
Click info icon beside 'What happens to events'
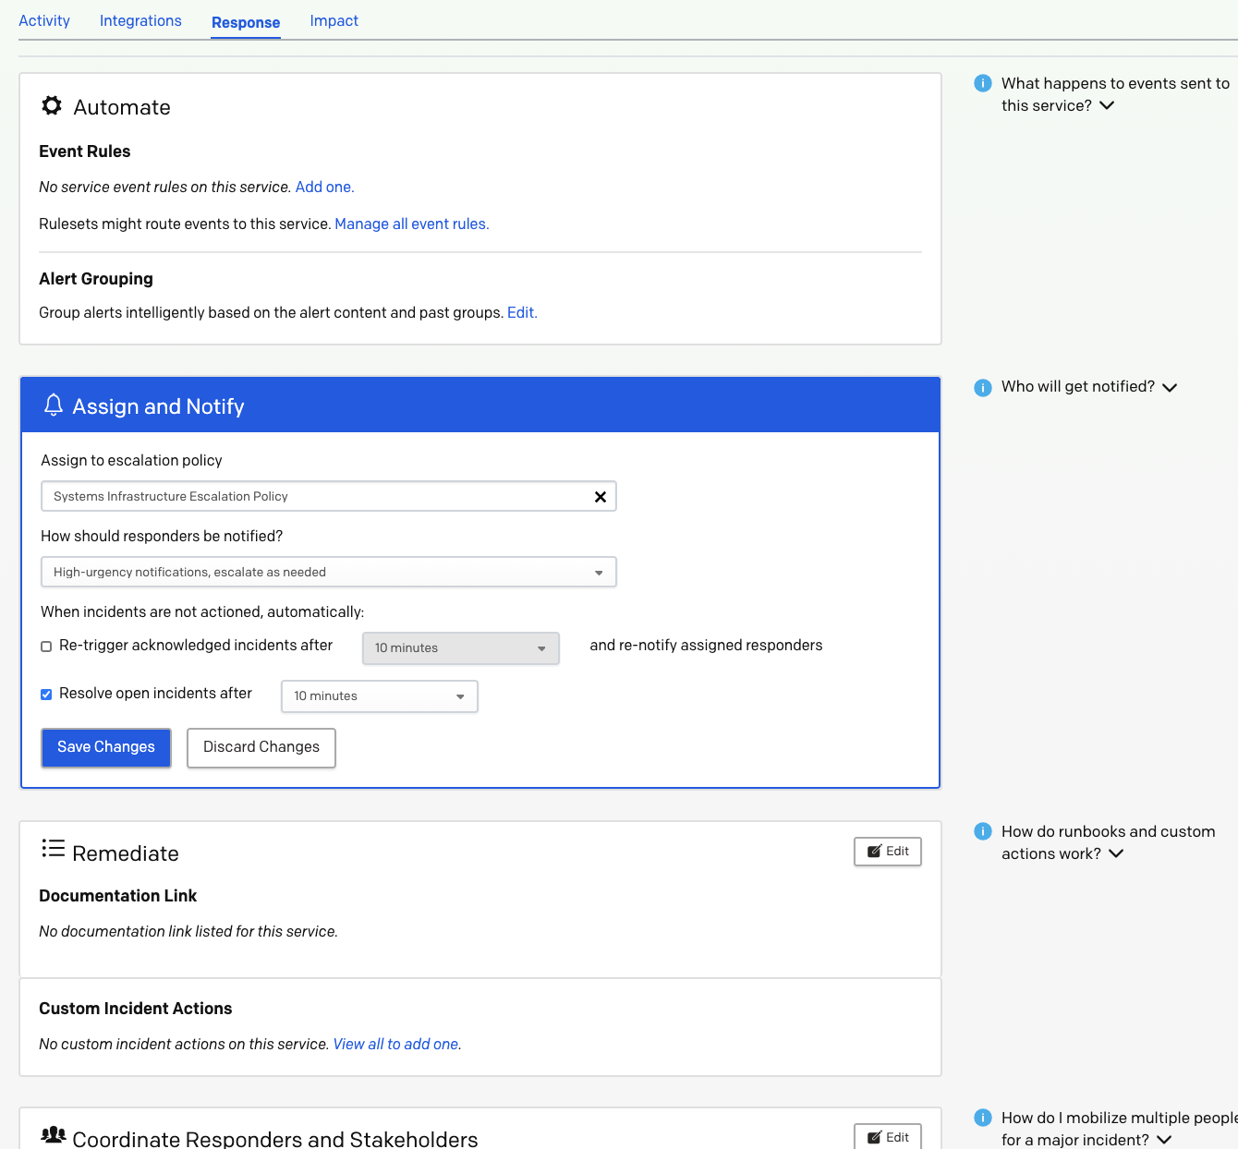983,83
